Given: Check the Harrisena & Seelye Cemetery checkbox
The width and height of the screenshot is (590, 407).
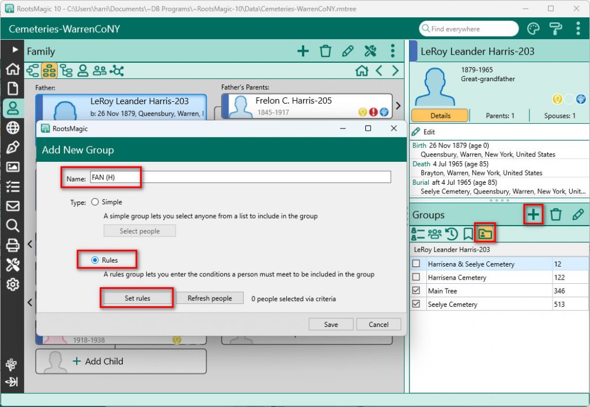Looking at the screenshot, I should 416,264.
